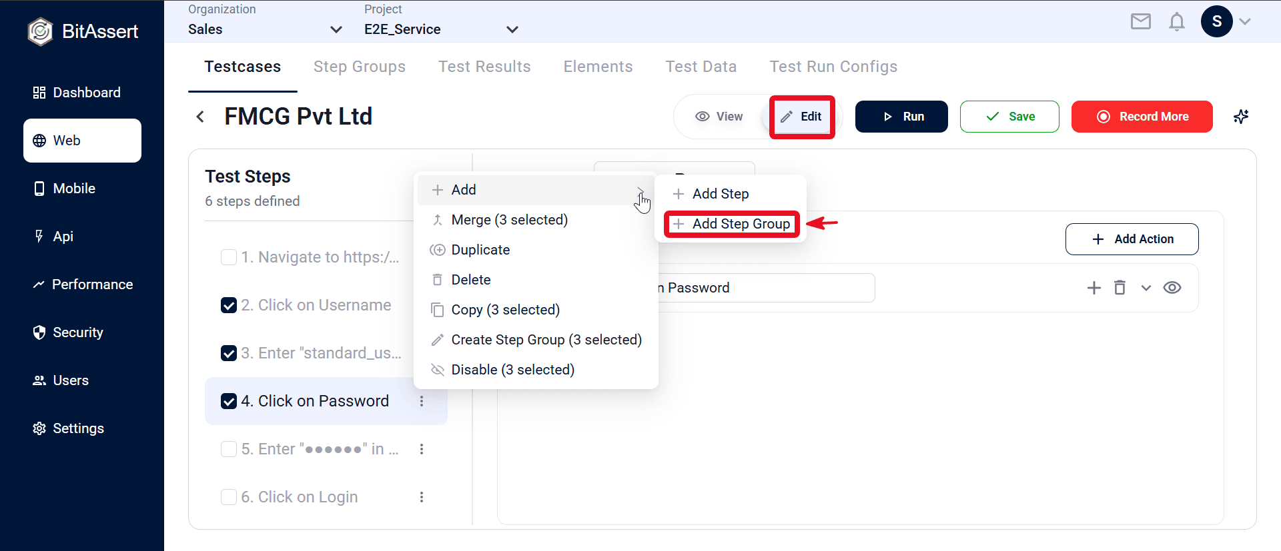The width and height of the screenshot is (1281, 551).
Task: Open Settings in the sidebar
Action: pos(82,428)
